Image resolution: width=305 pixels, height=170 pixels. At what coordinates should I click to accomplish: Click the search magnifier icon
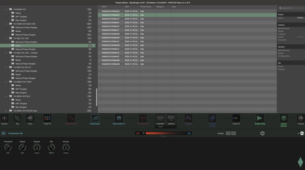coord(280,8)
